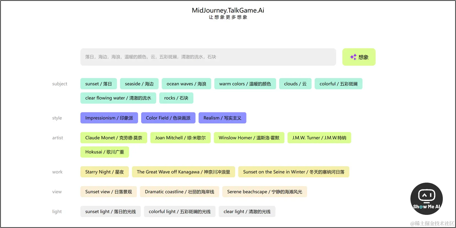Image resolution: width=456 pixels, height=228 pixels.
Task: Select artist J.M.W. Turner tag
Action: (319, 138)
